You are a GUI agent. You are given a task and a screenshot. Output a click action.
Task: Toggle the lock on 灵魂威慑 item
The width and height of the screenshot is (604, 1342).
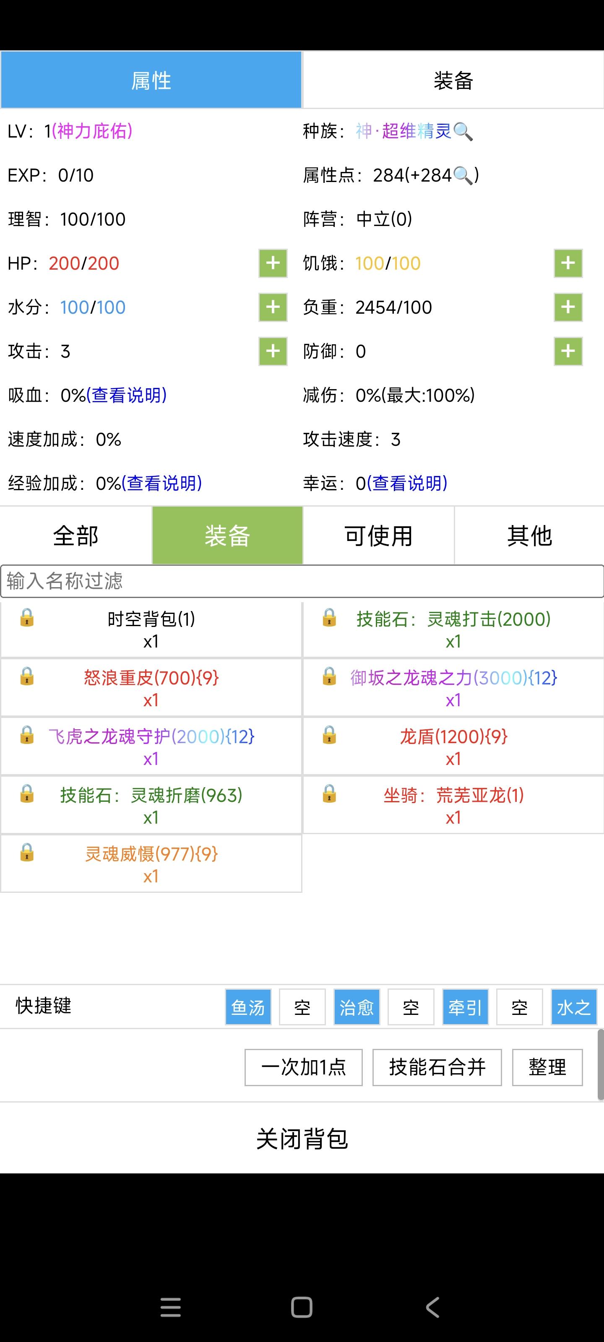[27, 852]
